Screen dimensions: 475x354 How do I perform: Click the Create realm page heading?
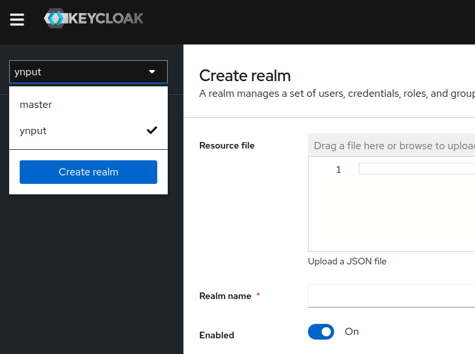[245, 76]
